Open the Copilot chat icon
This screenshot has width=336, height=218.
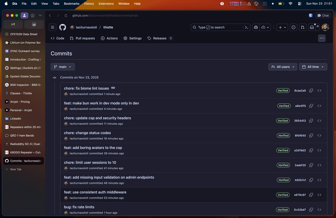point(256,28)
